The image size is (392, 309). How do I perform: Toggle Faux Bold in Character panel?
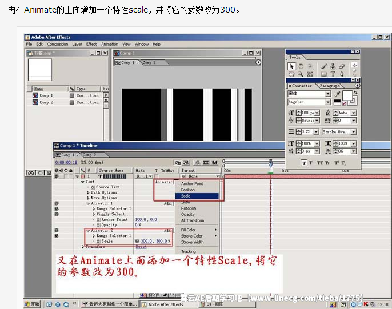[x=304, y=163]
